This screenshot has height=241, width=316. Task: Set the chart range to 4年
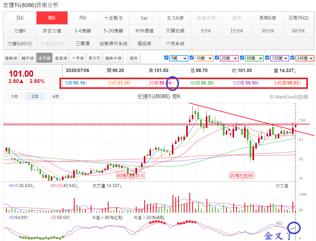pyautogui.click(x=56, y=96)
